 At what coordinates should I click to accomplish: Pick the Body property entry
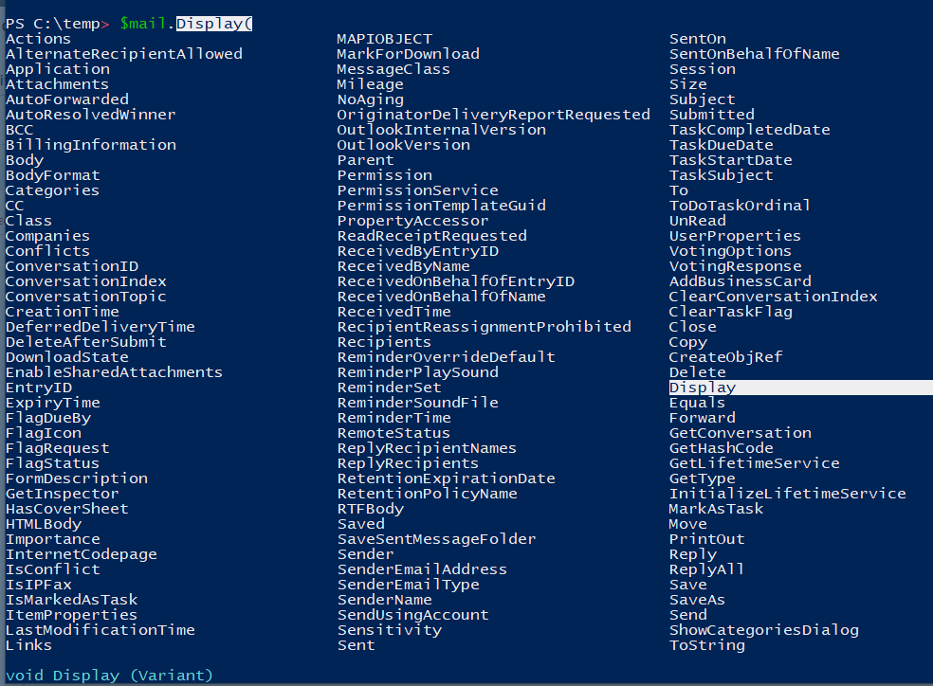point(25,160)
